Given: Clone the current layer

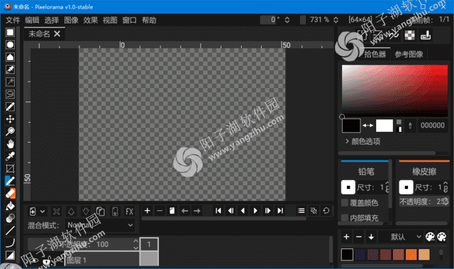Looking at the screenshot, I should (100, 212).
